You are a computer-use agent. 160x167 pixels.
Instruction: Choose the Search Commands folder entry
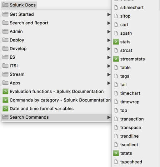coord(56,117)
